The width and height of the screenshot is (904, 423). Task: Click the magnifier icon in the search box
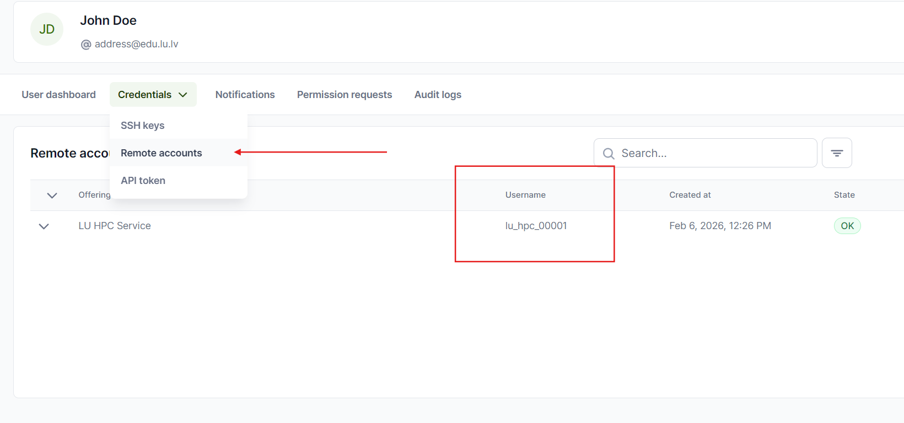pyautogui.click(x=609, y=154)
